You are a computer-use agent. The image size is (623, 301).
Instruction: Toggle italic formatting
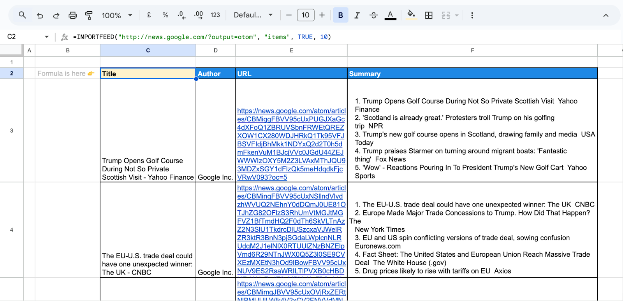tap(357, 15)
